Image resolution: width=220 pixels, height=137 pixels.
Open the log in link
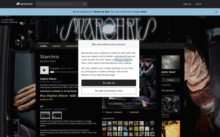click(x=198, y=4)
